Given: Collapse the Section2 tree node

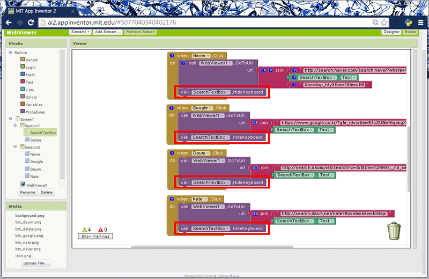Looking at the screenshot, I should [x=15, y=147].
